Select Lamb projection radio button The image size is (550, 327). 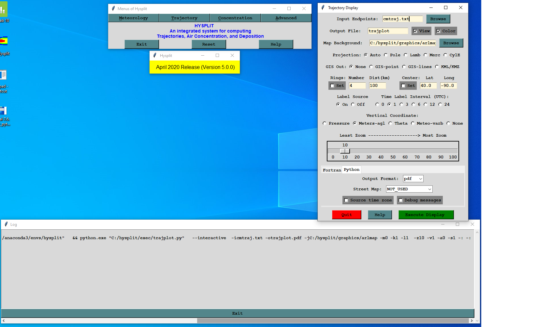[406, 55]
